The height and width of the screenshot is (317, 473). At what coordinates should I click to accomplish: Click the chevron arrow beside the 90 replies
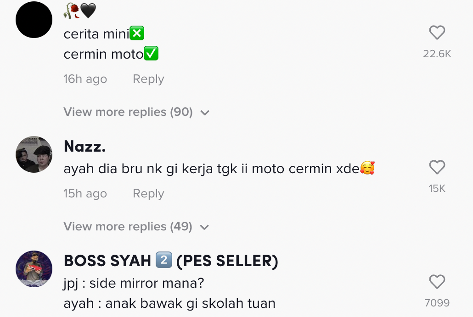tap(205, 113)
